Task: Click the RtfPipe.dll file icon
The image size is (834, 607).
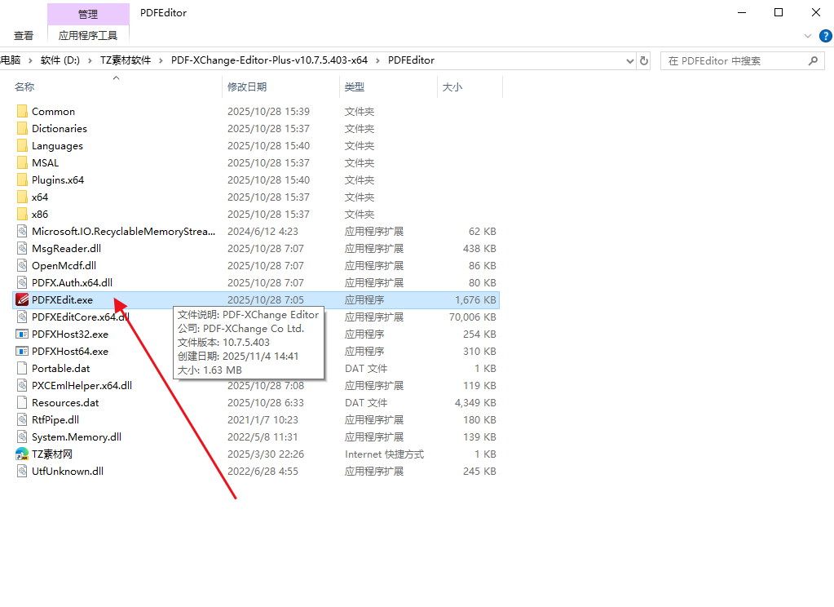Action: (22, 419)
